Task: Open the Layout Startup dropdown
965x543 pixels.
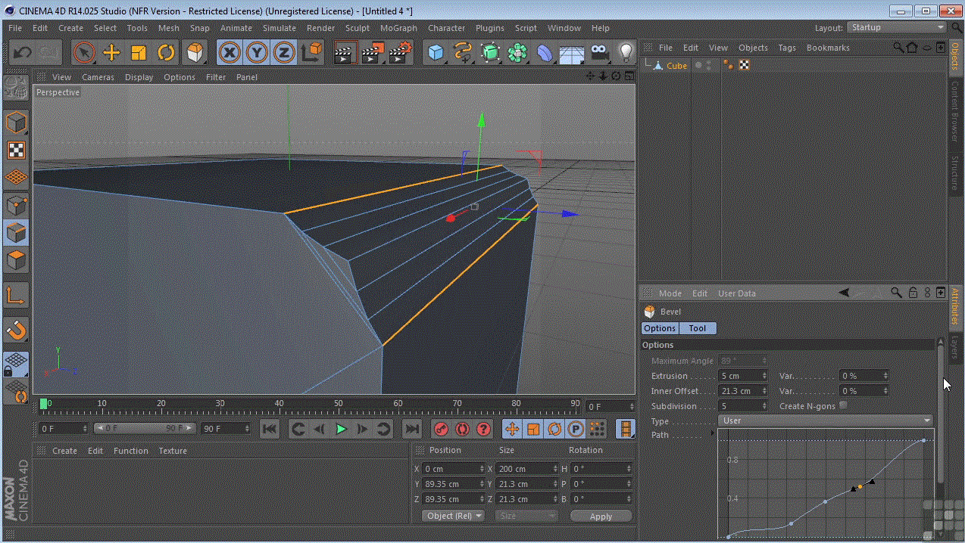Action: 897,27
